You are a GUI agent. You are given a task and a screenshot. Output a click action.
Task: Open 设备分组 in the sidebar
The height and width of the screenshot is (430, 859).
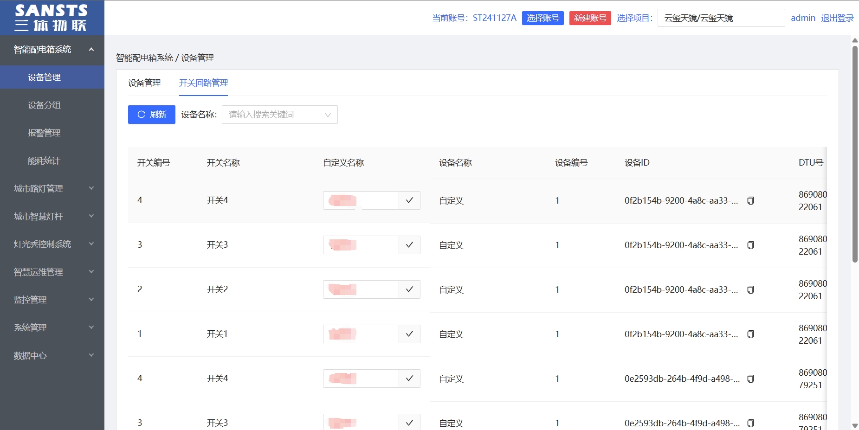(52, 105)
